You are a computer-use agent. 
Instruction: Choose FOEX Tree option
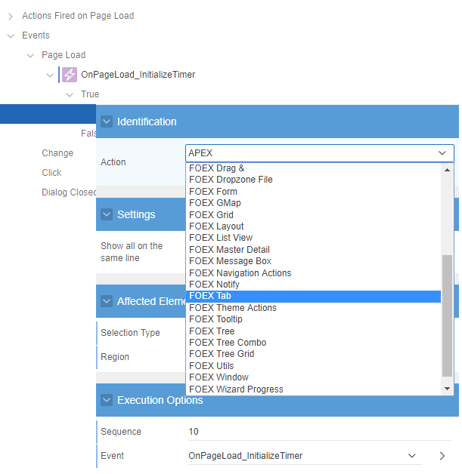[x=313, y=331]
